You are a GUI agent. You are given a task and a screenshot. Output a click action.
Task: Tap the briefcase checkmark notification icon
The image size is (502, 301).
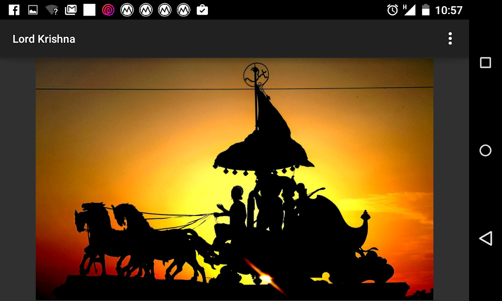[x=202, y=10]
